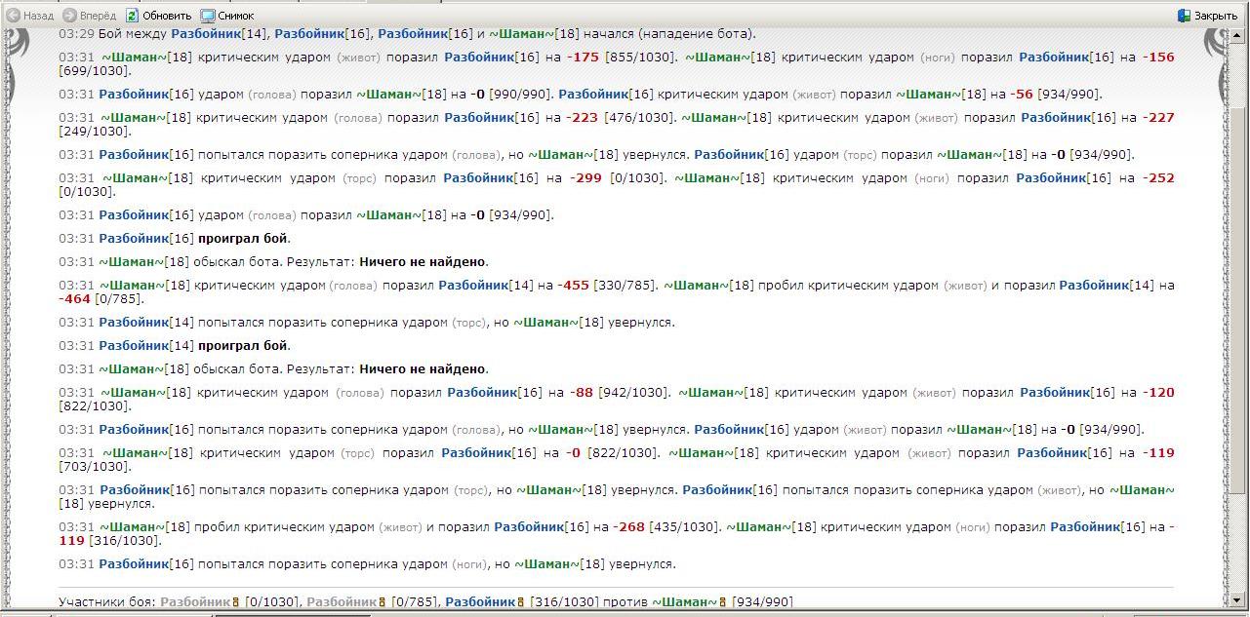The image size is (1250, 617).
Task: Open blue Разбойник link before [316/1030]
Action: pyautogui.click(x=481, y=602)
